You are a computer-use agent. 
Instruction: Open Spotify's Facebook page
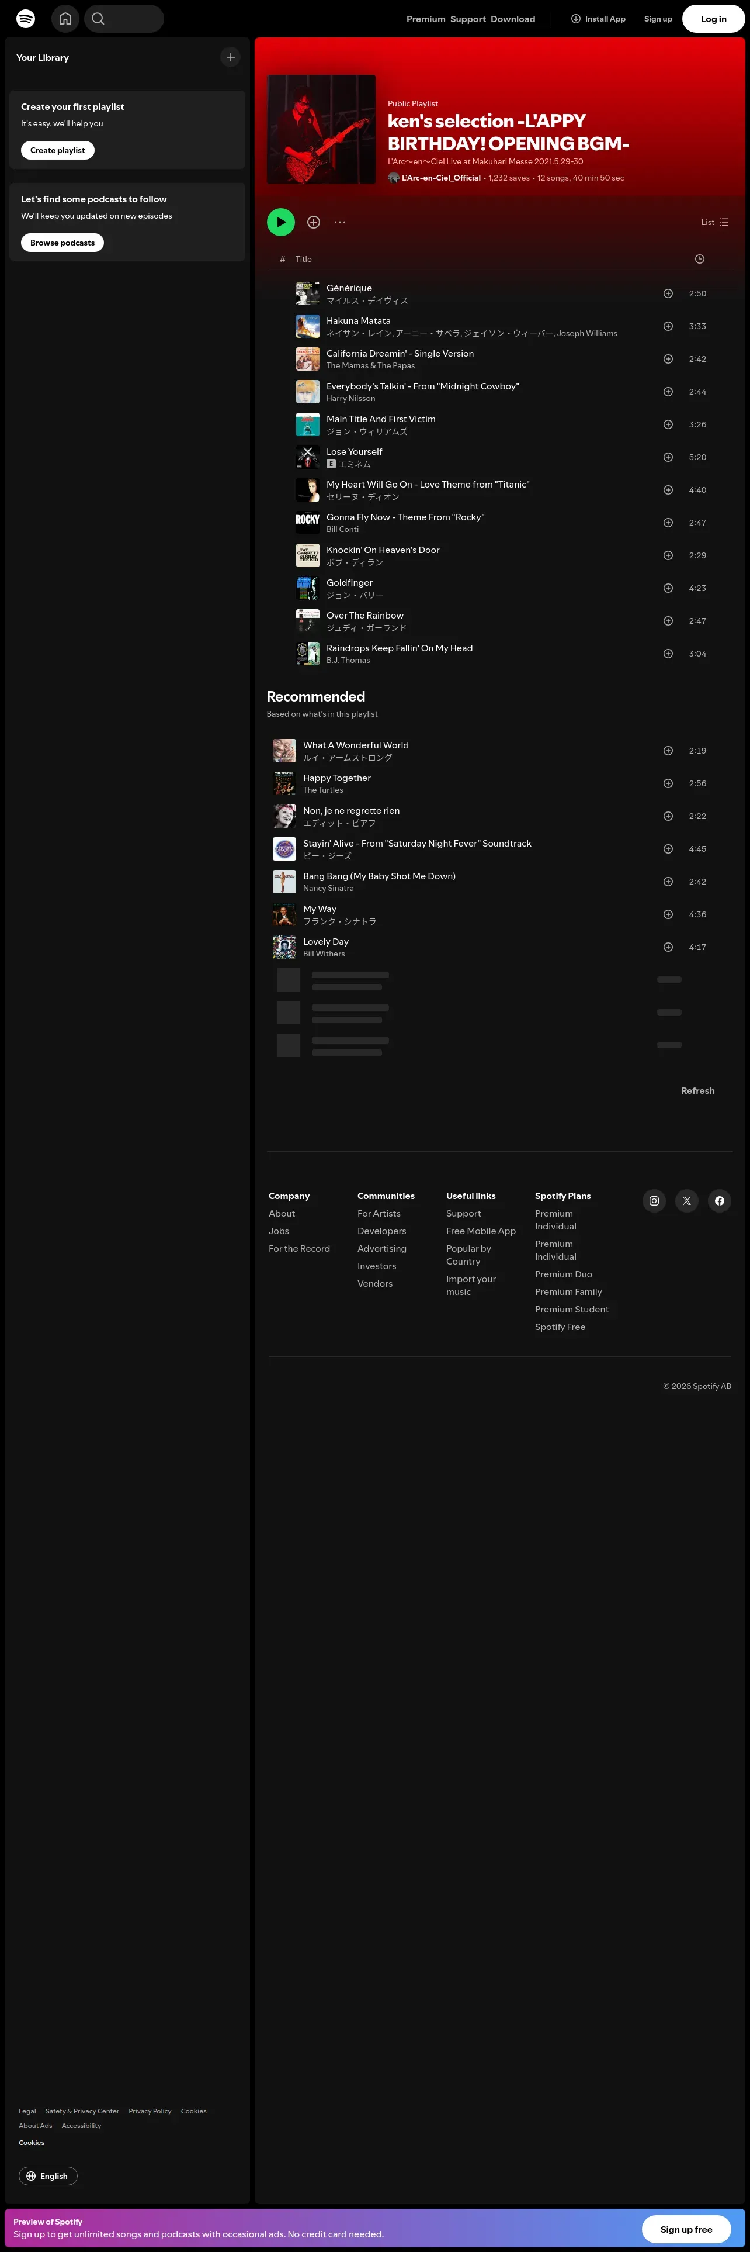(x=720, y=1201)
